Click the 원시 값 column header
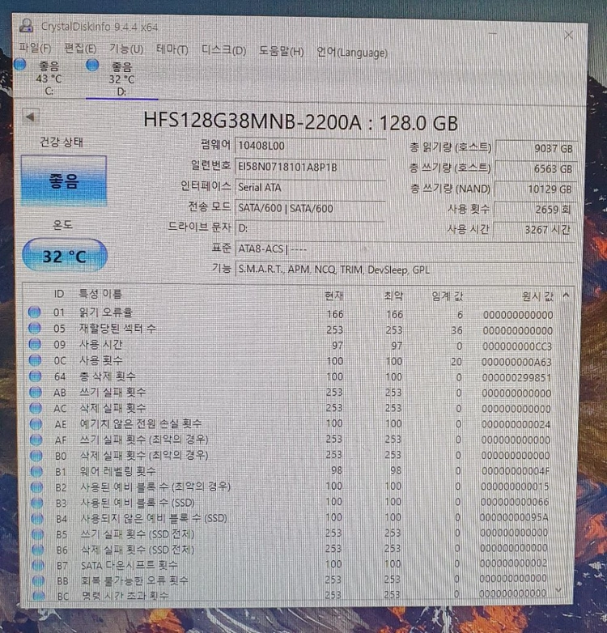 537,297
